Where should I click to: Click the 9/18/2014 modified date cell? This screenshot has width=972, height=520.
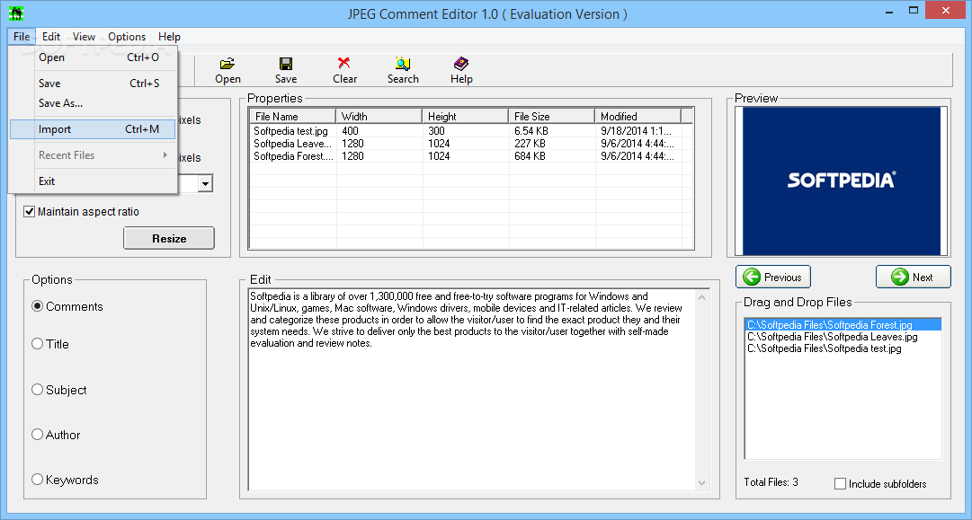click(x=638, y=130)
